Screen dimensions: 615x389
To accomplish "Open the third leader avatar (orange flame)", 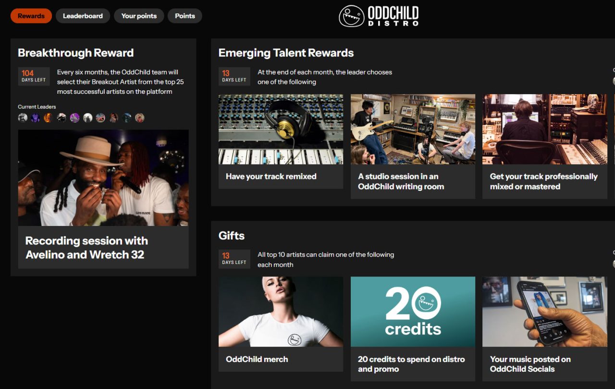I will tap(49, 118).
